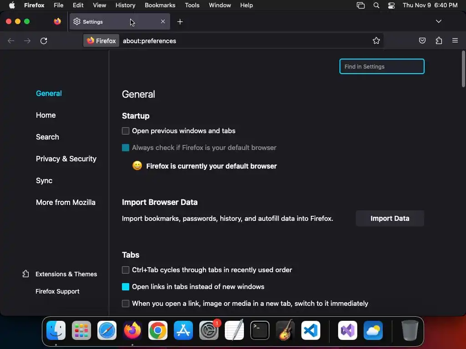Open the Edit menu

(78, 5)
